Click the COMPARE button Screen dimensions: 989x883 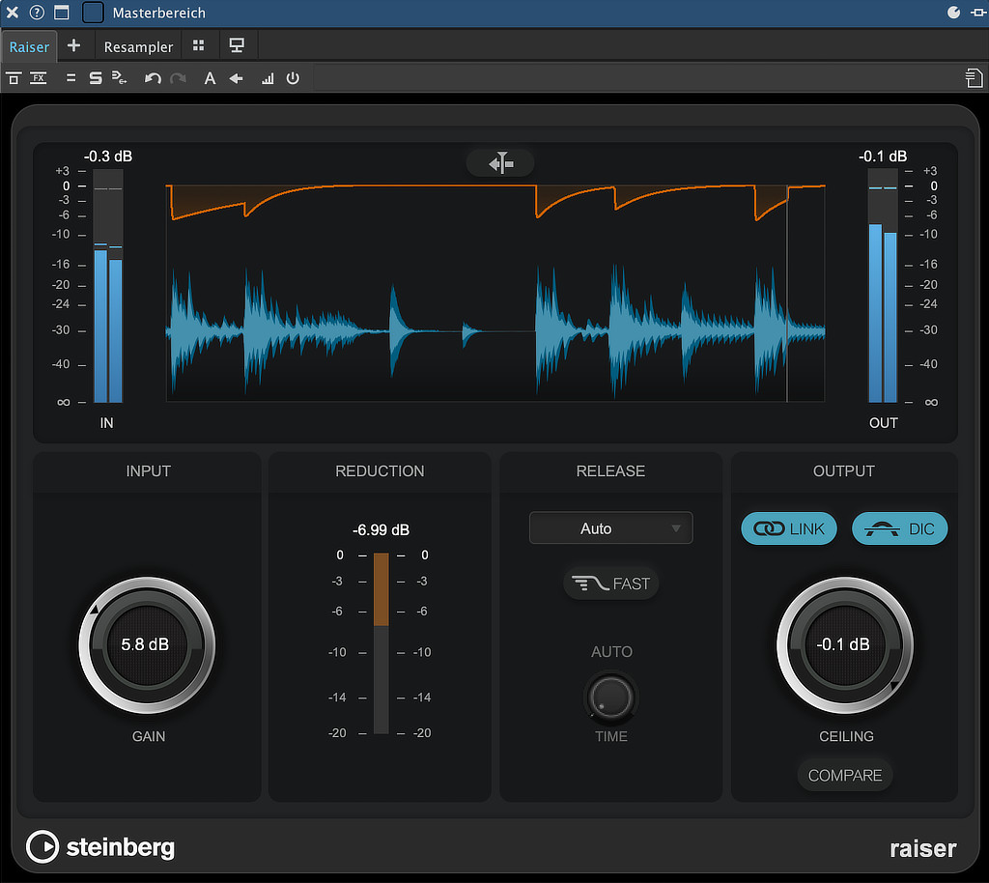pyautogui.click(x=844, y=775)
